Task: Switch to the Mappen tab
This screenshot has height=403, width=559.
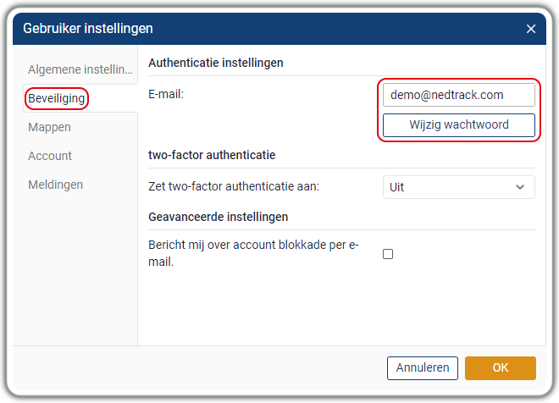Action: [49, 127]
